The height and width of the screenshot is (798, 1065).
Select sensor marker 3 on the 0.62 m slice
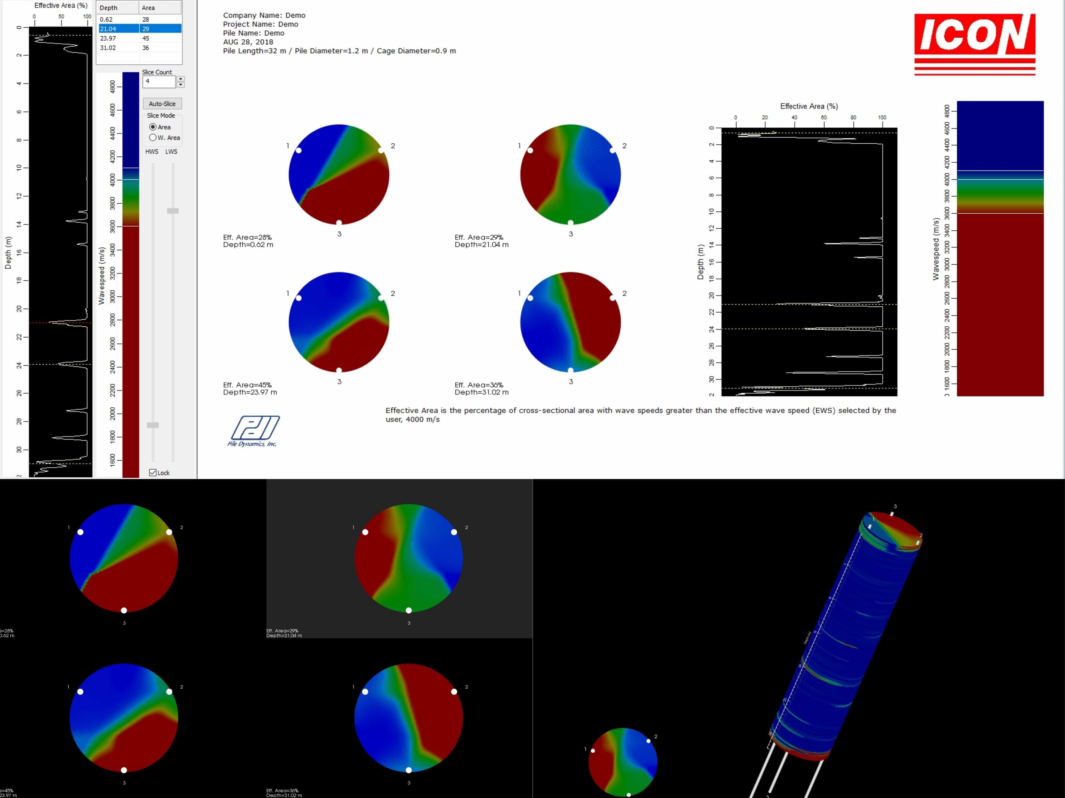[x=338, y=222]
